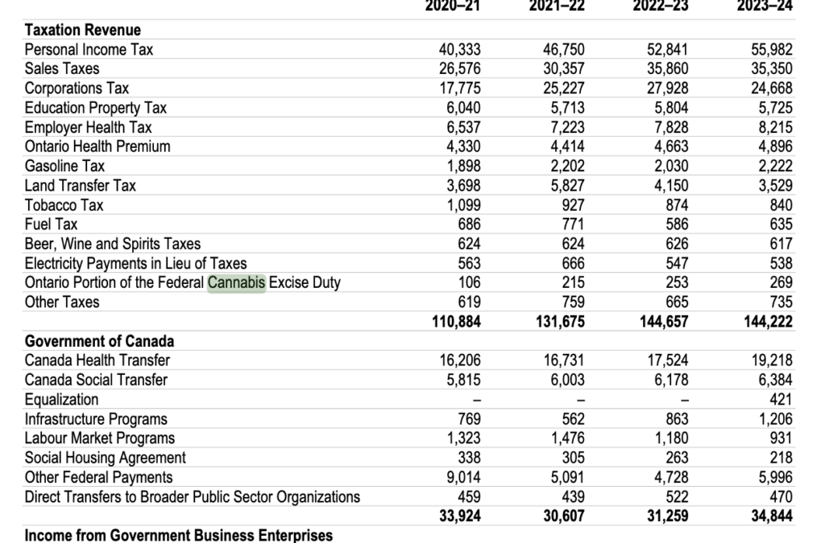
Task: Click the Equalization value 421
Action: pos(781,400)
